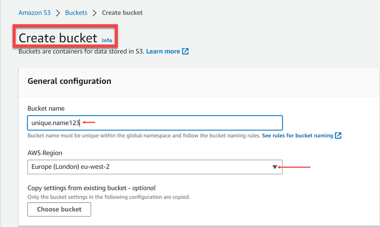This screenshot has height=227, width=380.
Task: Click the General configuration heading
Action: [x=69, y=81]
